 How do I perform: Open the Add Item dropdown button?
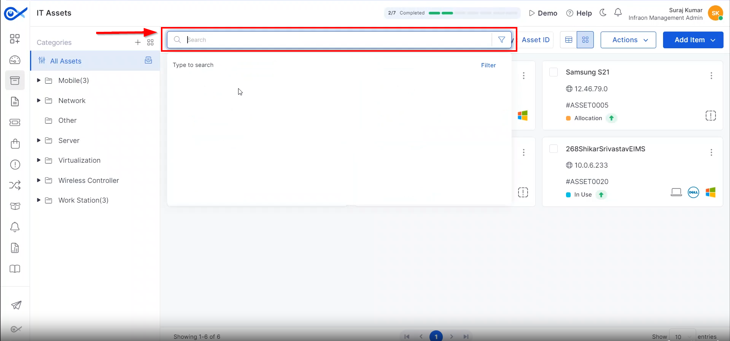tap(693, 40)
